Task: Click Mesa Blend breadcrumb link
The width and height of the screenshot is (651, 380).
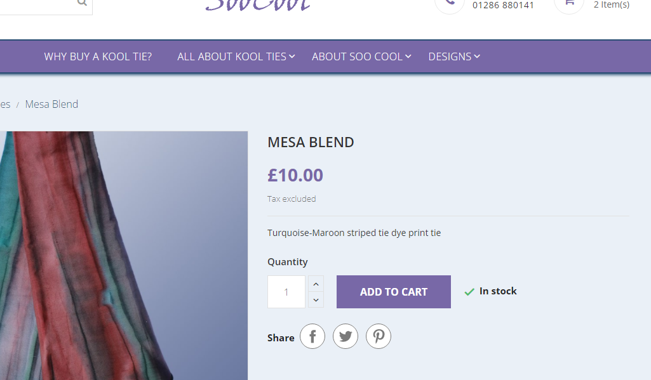Action: (x=51, y=104)
